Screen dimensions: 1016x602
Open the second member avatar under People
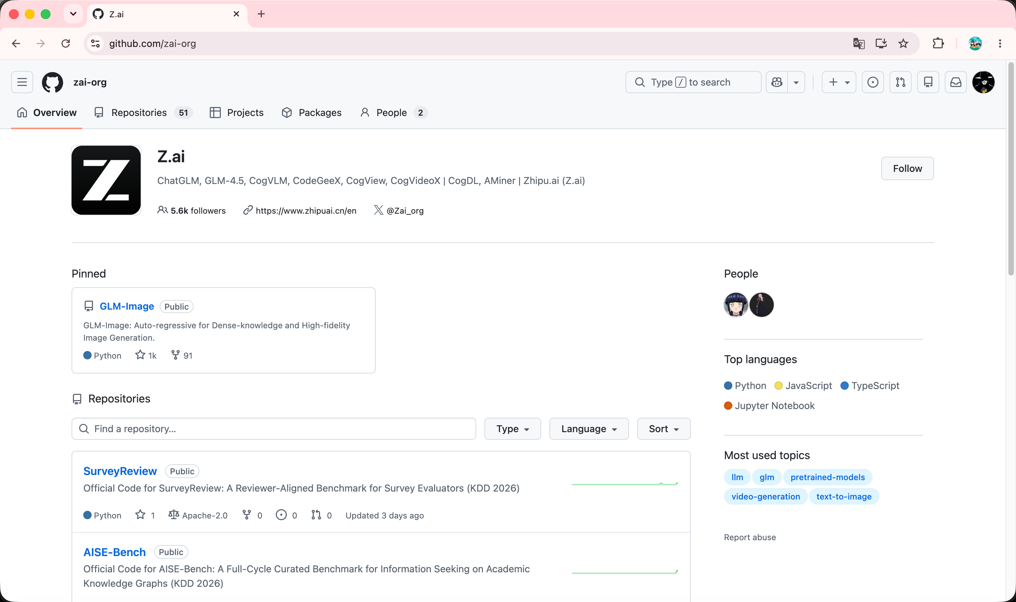tap(761, 305)
